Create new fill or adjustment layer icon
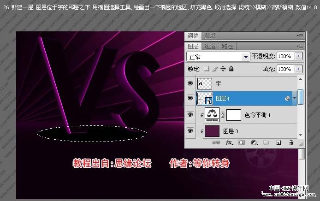This screenshot has height=201, width=320. 254,142
